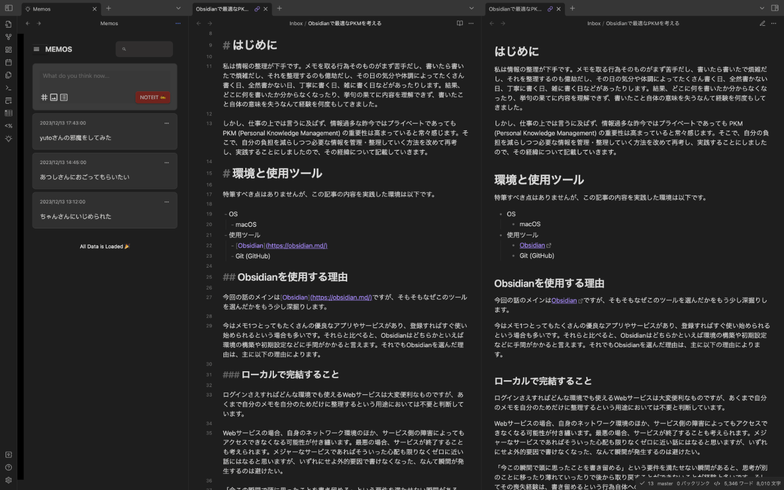Click Inbox breadcrumb in right pane
Viewport: 784px width, 490px height.
(x=594, y=24)
